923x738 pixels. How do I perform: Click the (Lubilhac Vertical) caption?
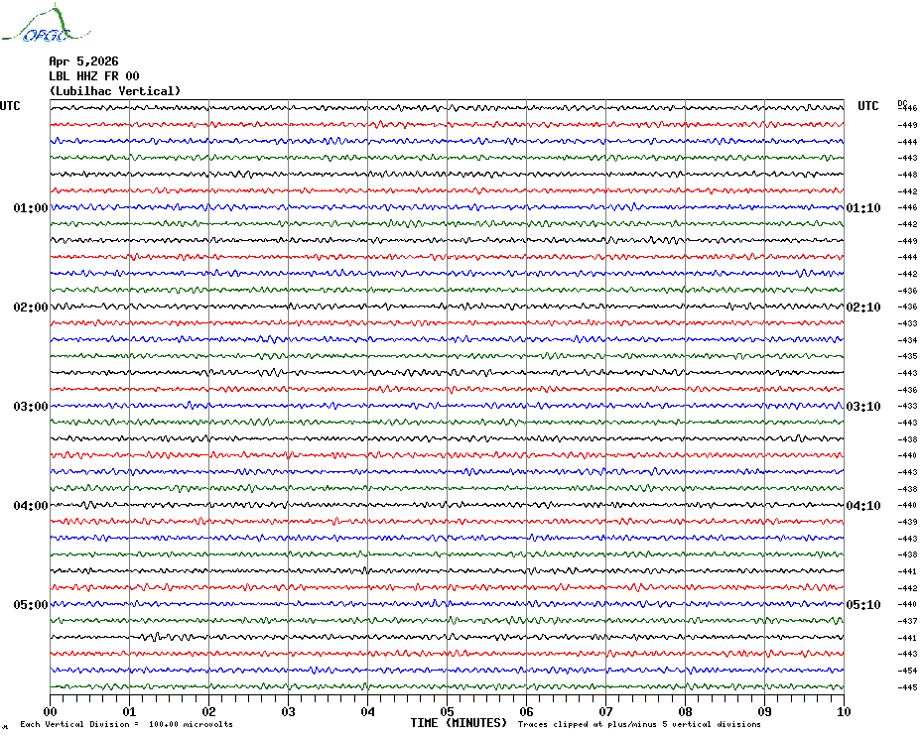point(115,91)
